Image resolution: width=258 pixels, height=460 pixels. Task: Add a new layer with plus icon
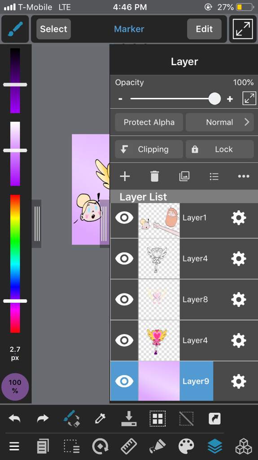pos(125,176)
